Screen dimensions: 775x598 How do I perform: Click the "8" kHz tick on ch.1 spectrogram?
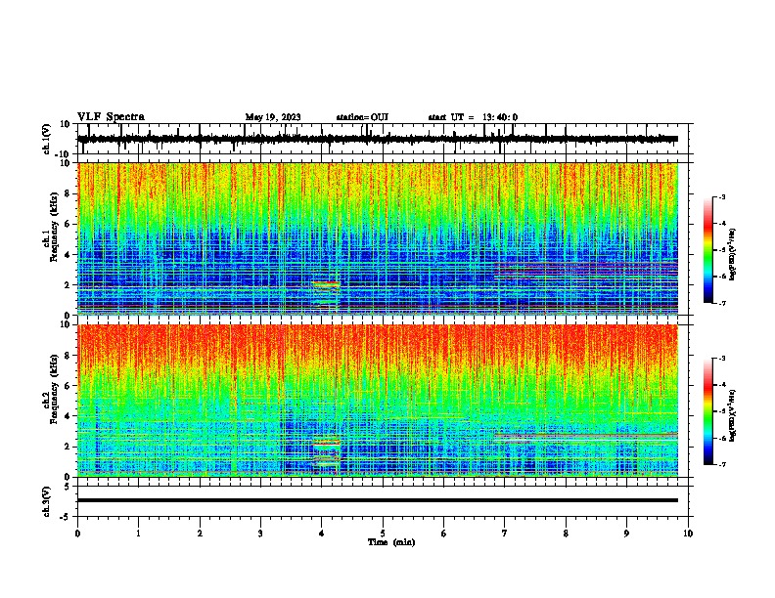(68, 193)
